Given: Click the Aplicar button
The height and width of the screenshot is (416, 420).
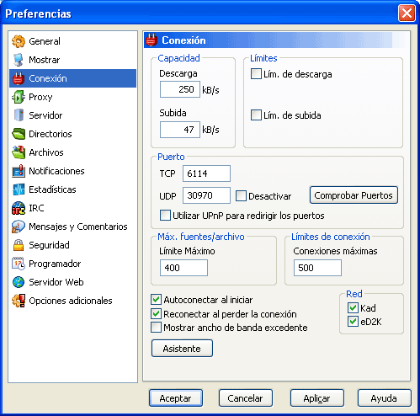Looking at the screenshot, I should tap(317, 398).
